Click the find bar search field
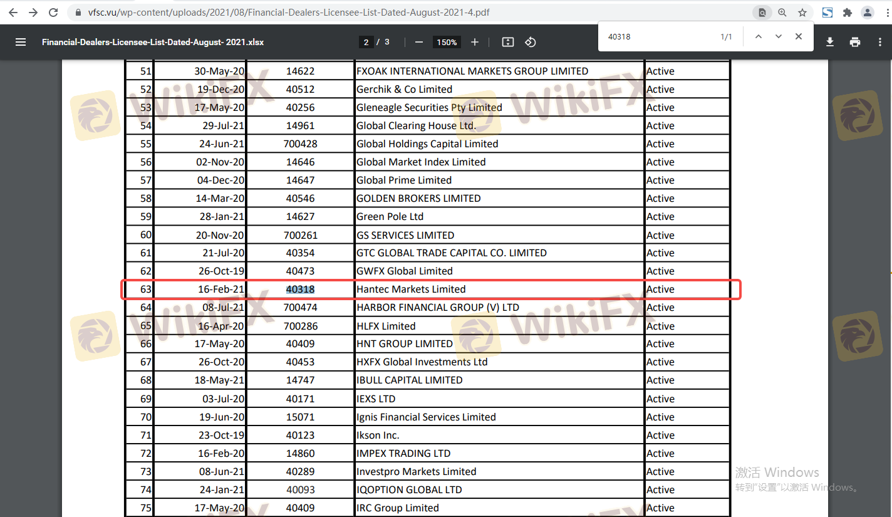 point(658,36)
